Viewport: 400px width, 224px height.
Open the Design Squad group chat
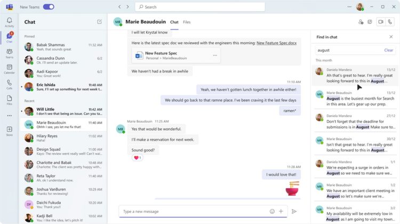point(63,151)
